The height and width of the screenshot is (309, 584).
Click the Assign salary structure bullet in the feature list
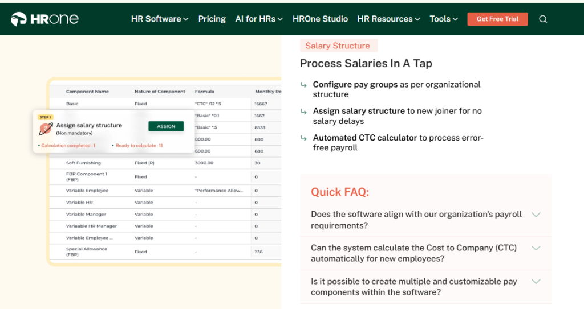[x=397, y=116]
